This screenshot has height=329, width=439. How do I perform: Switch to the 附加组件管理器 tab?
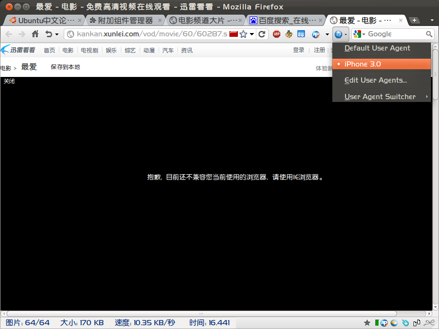click(x=125, y=20)
